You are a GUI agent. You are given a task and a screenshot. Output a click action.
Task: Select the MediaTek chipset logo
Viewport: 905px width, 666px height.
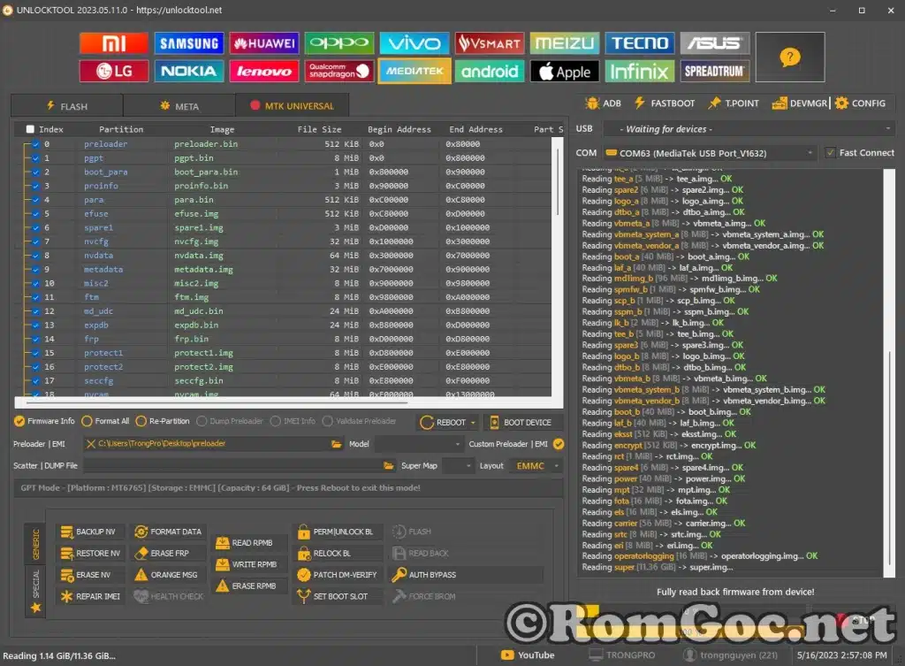coord(414,71)
